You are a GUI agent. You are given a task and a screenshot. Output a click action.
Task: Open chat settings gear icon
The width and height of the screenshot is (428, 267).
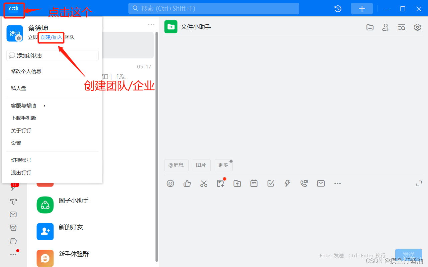click(417, 27)
